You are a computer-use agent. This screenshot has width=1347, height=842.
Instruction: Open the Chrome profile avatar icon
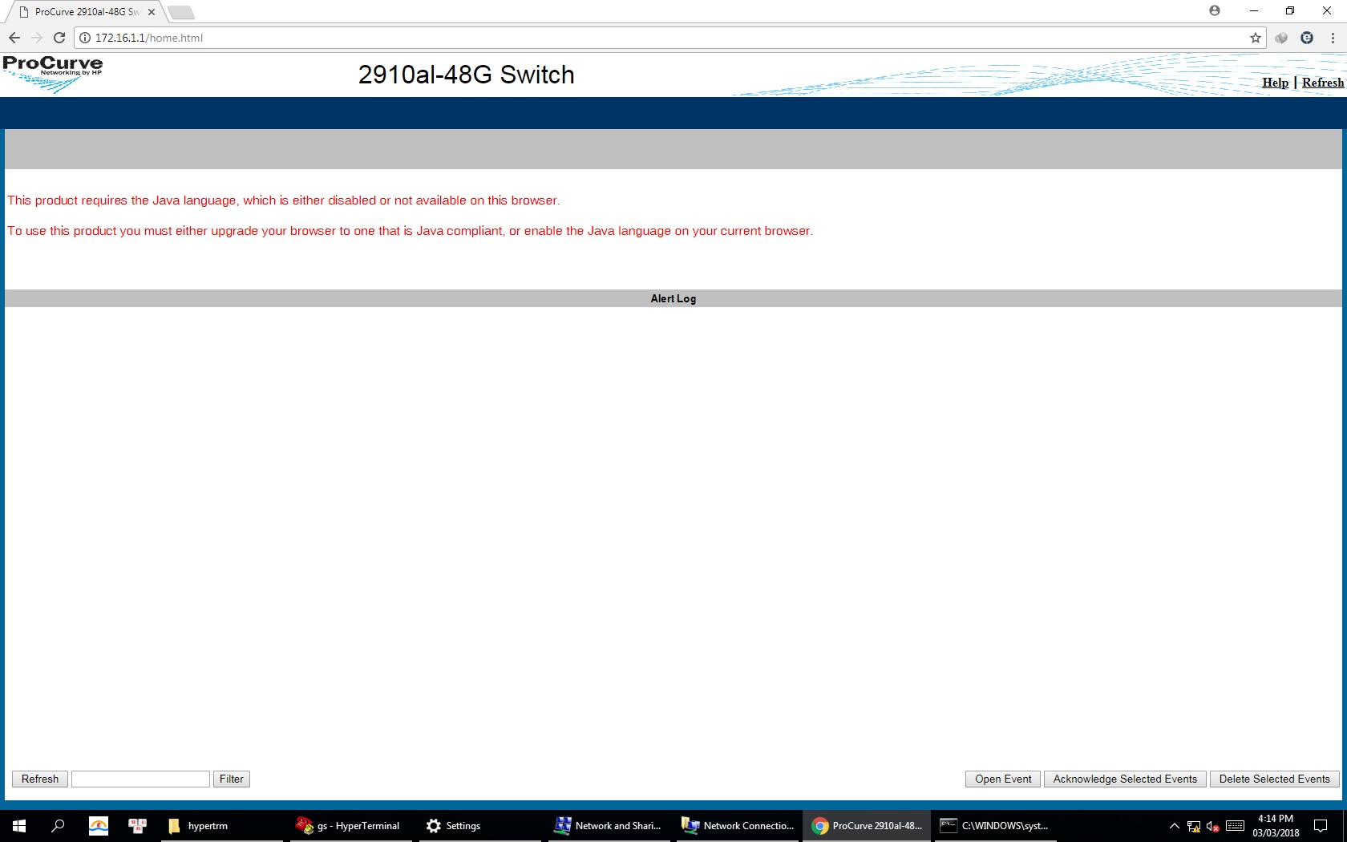[1215, 11]
